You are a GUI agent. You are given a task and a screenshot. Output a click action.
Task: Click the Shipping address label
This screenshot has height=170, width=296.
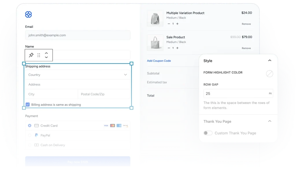38,66
